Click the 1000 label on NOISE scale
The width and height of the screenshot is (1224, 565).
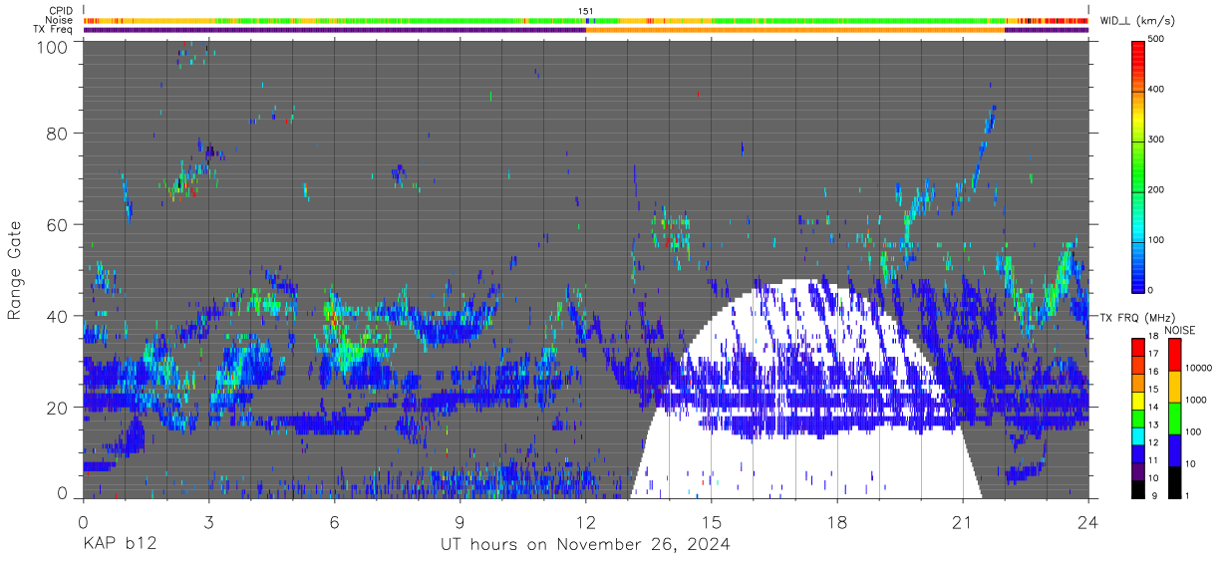[1195, 400]
